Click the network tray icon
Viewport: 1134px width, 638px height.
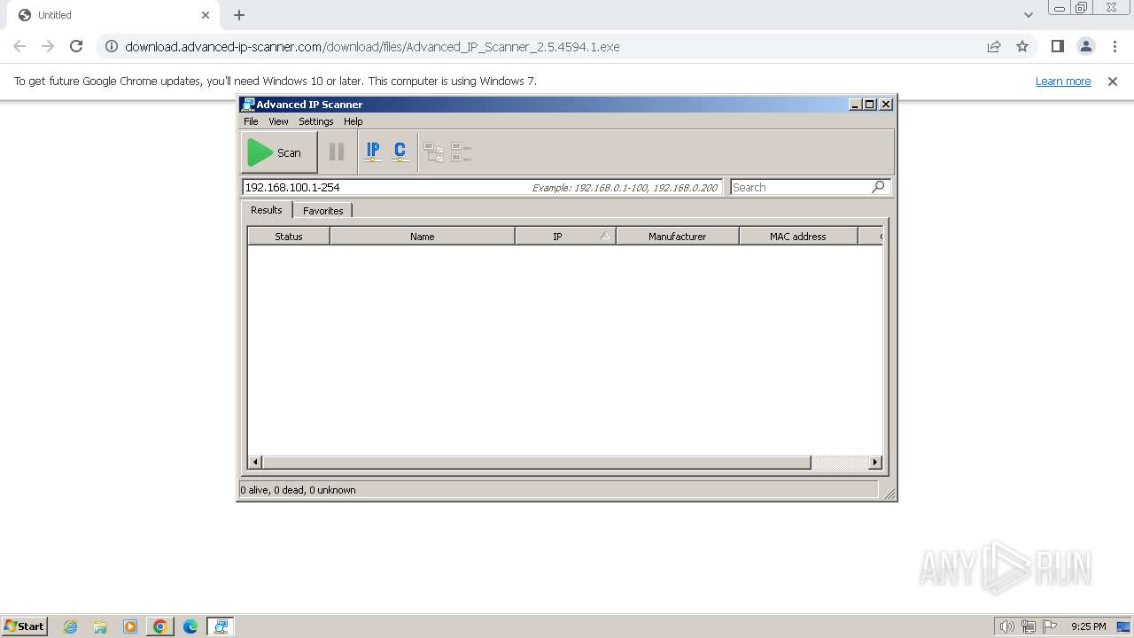point(1029,626)
